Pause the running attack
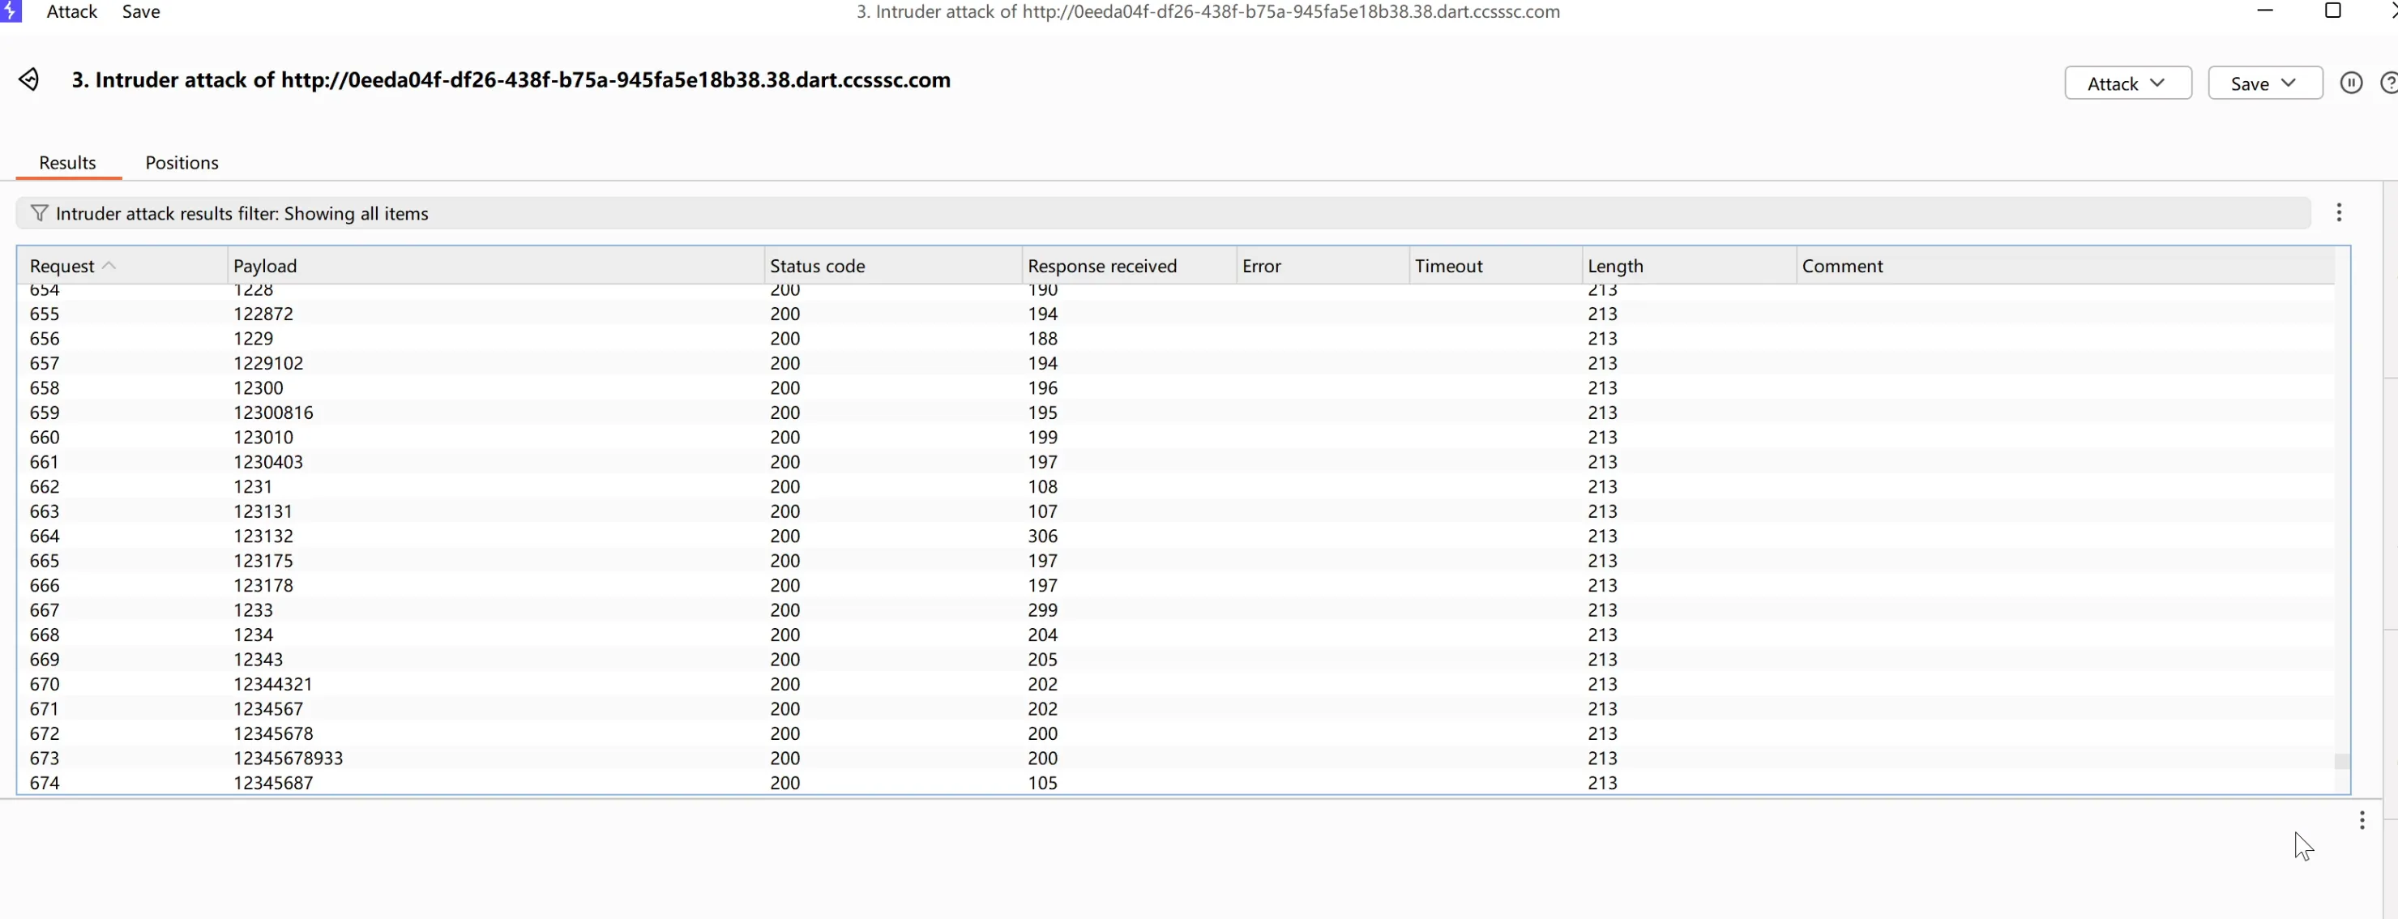 (2350, 83)
